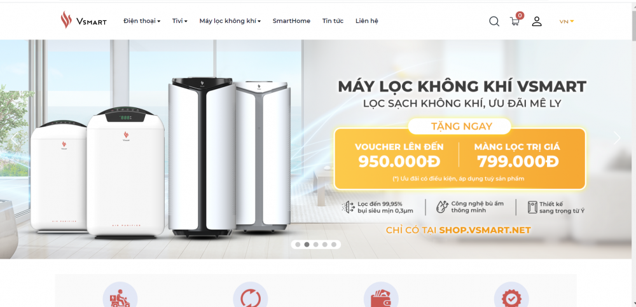
Task: Click the page vertical scrollbar
Action: pyautogui.click(x=633, y=154)
